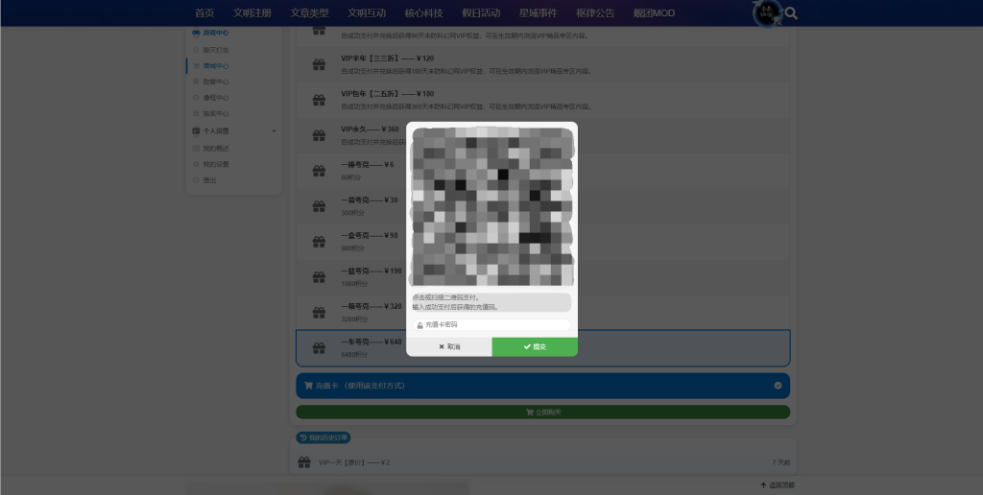Click the gift icon beside 一车夸克
The image size is (983, 495).
(319, 348)
